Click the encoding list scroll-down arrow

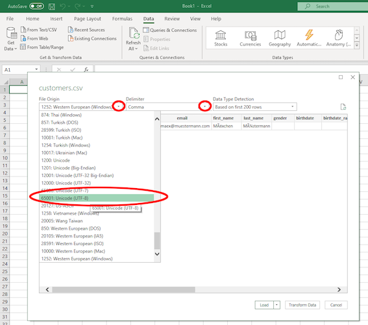[157, 254]
